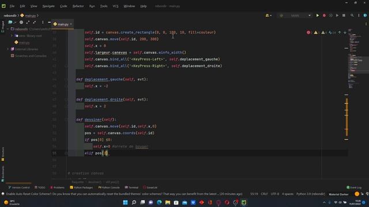
Task: Expand the External Libraries node
Action: click(8, 49)
